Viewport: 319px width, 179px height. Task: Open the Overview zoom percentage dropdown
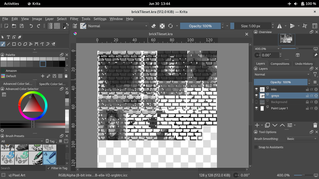267,49
